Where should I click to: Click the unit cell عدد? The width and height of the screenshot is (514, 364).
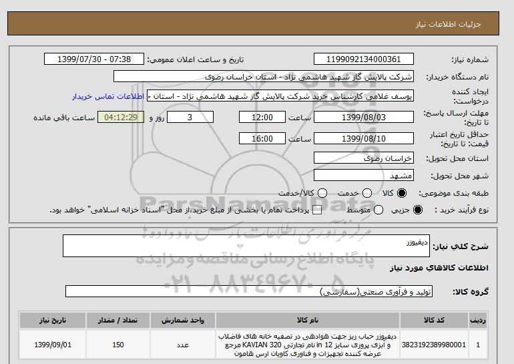pyautogui.click(x=183, y=345)
